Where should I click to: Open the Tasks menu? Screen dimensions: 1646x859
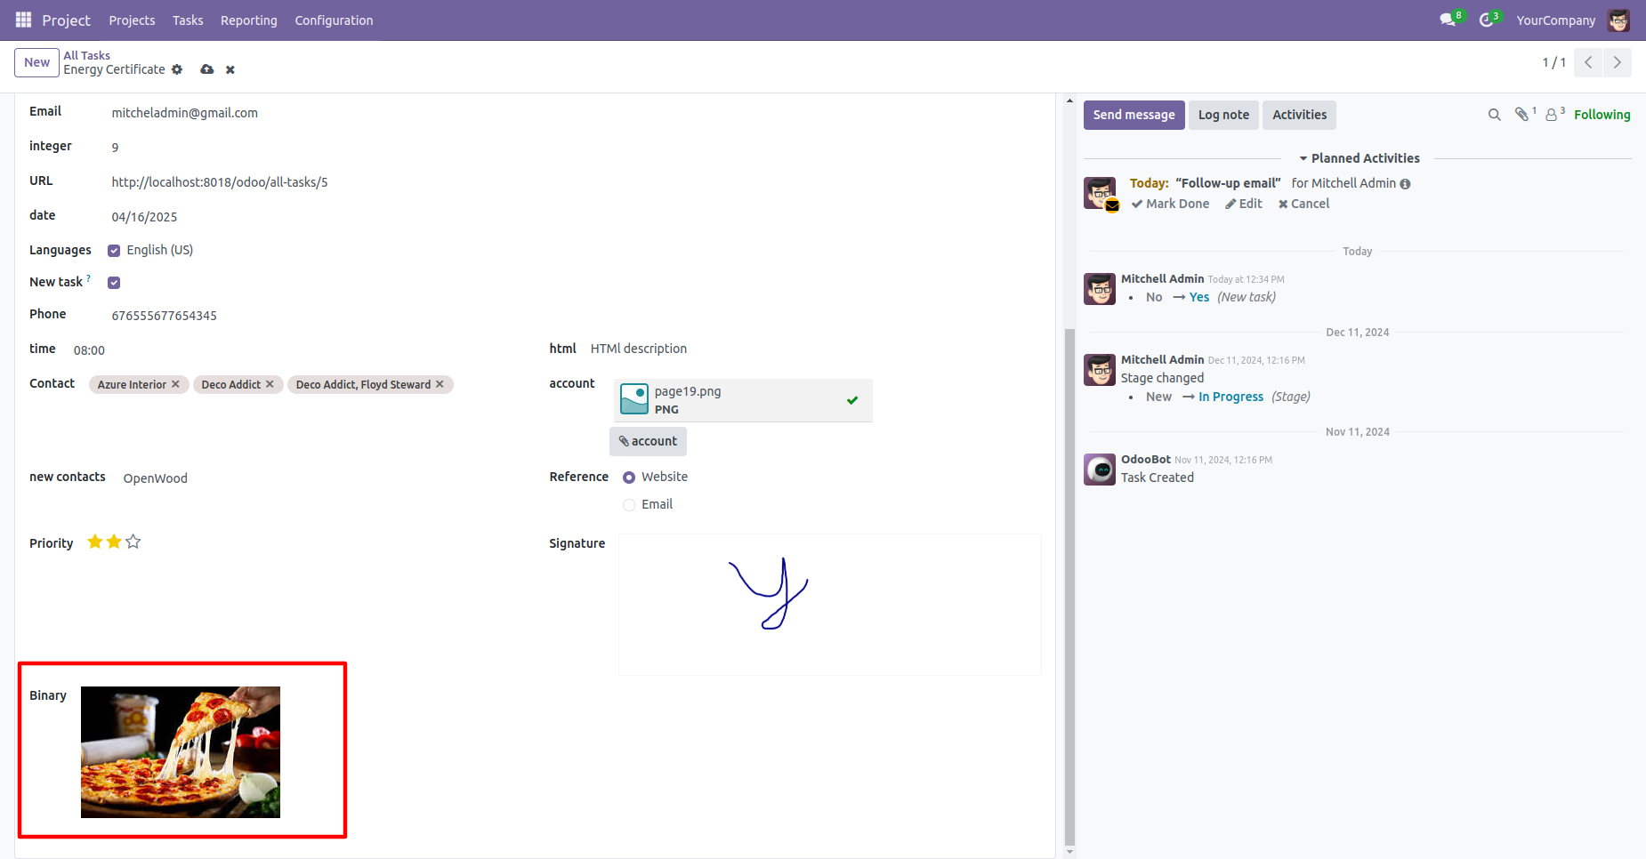tap(188, 20)
